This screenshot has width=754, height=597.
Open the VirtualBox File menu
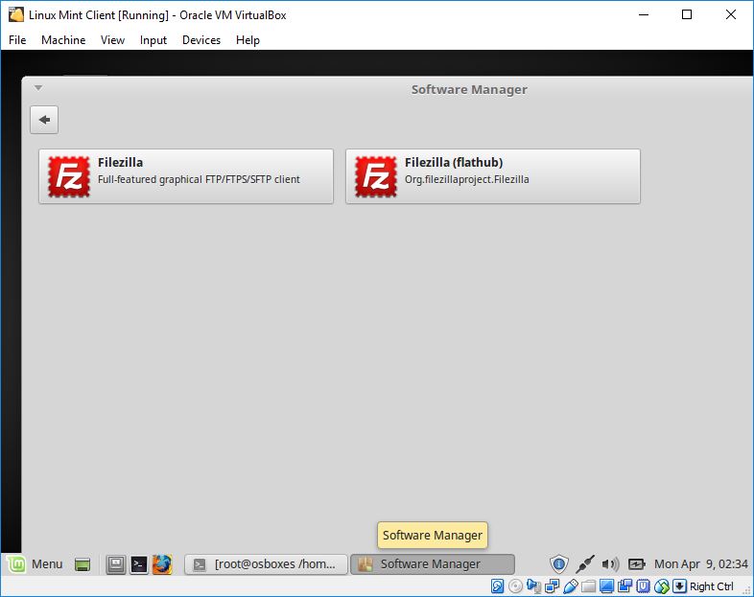click(x=17, y=40)
